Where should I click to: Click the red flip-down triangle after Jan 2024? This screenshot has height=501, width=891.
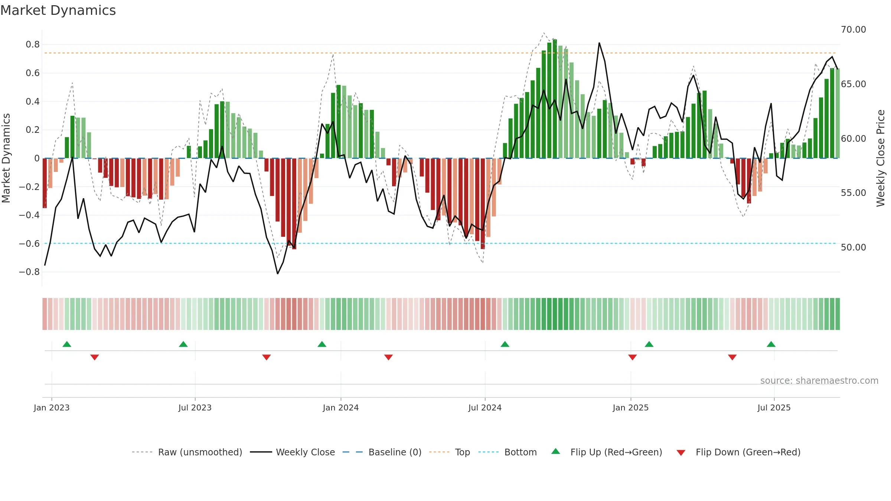(x=388, y=357)
